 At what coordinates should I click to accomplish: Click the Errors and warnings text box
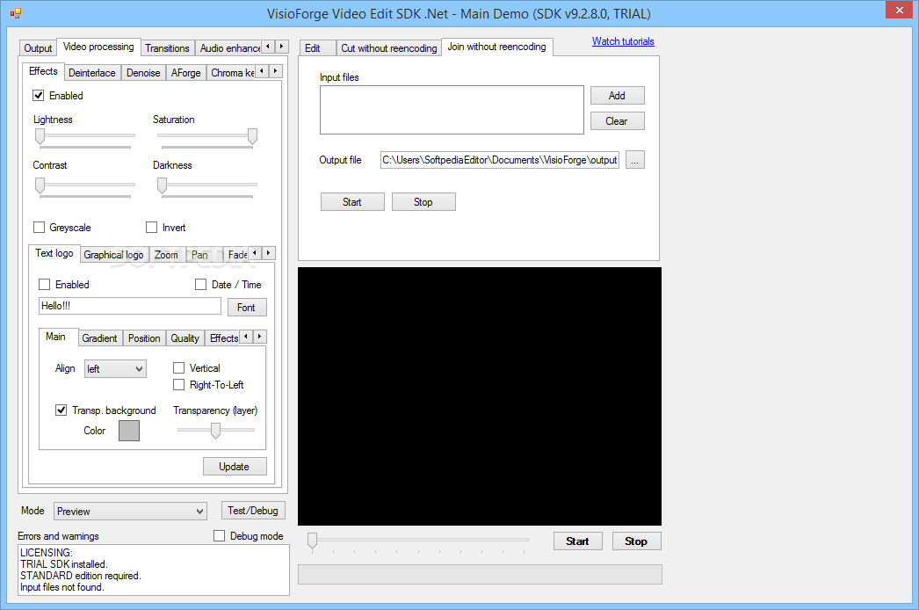[x=154, y=570]
